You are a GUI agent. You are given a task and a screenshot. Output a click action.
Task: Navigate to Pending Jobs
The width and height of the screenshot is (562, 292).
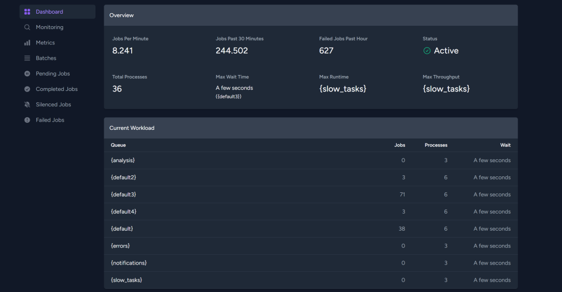(53, 74)
